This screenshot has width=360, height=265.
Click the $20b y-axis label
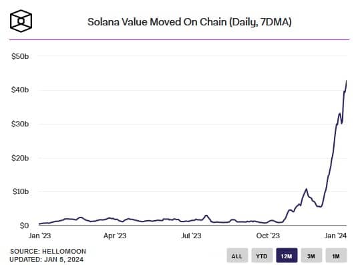(x=20, y=158)
